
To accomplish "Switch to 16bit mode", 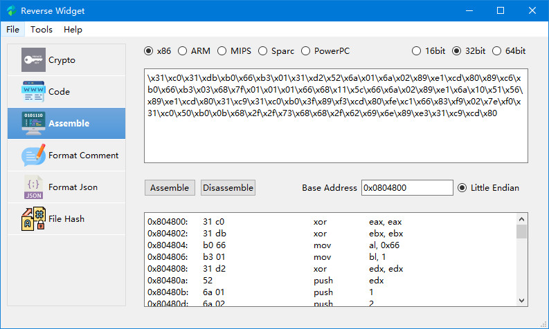I will pyautogui.click(x=416, y=51).
